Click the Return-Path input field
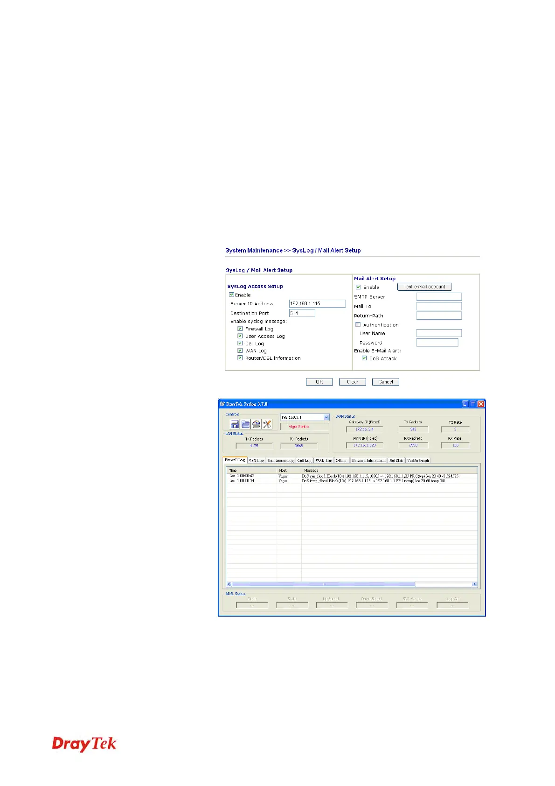The image size is (555, 786). pos(439,316)
